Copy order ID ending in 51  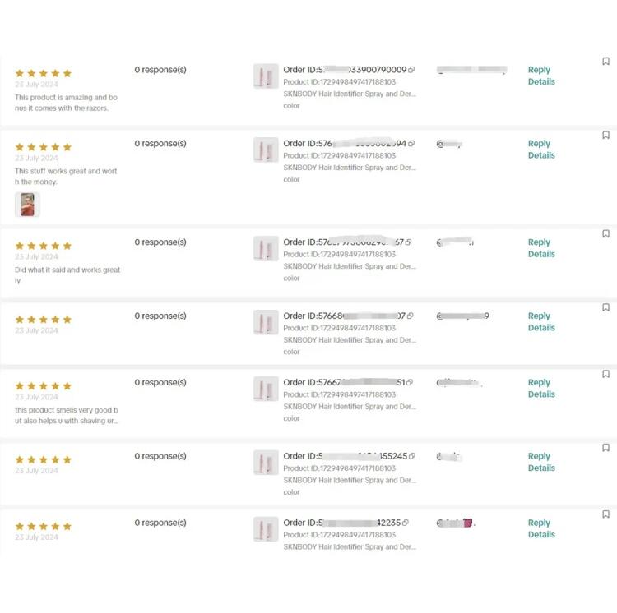410,382
